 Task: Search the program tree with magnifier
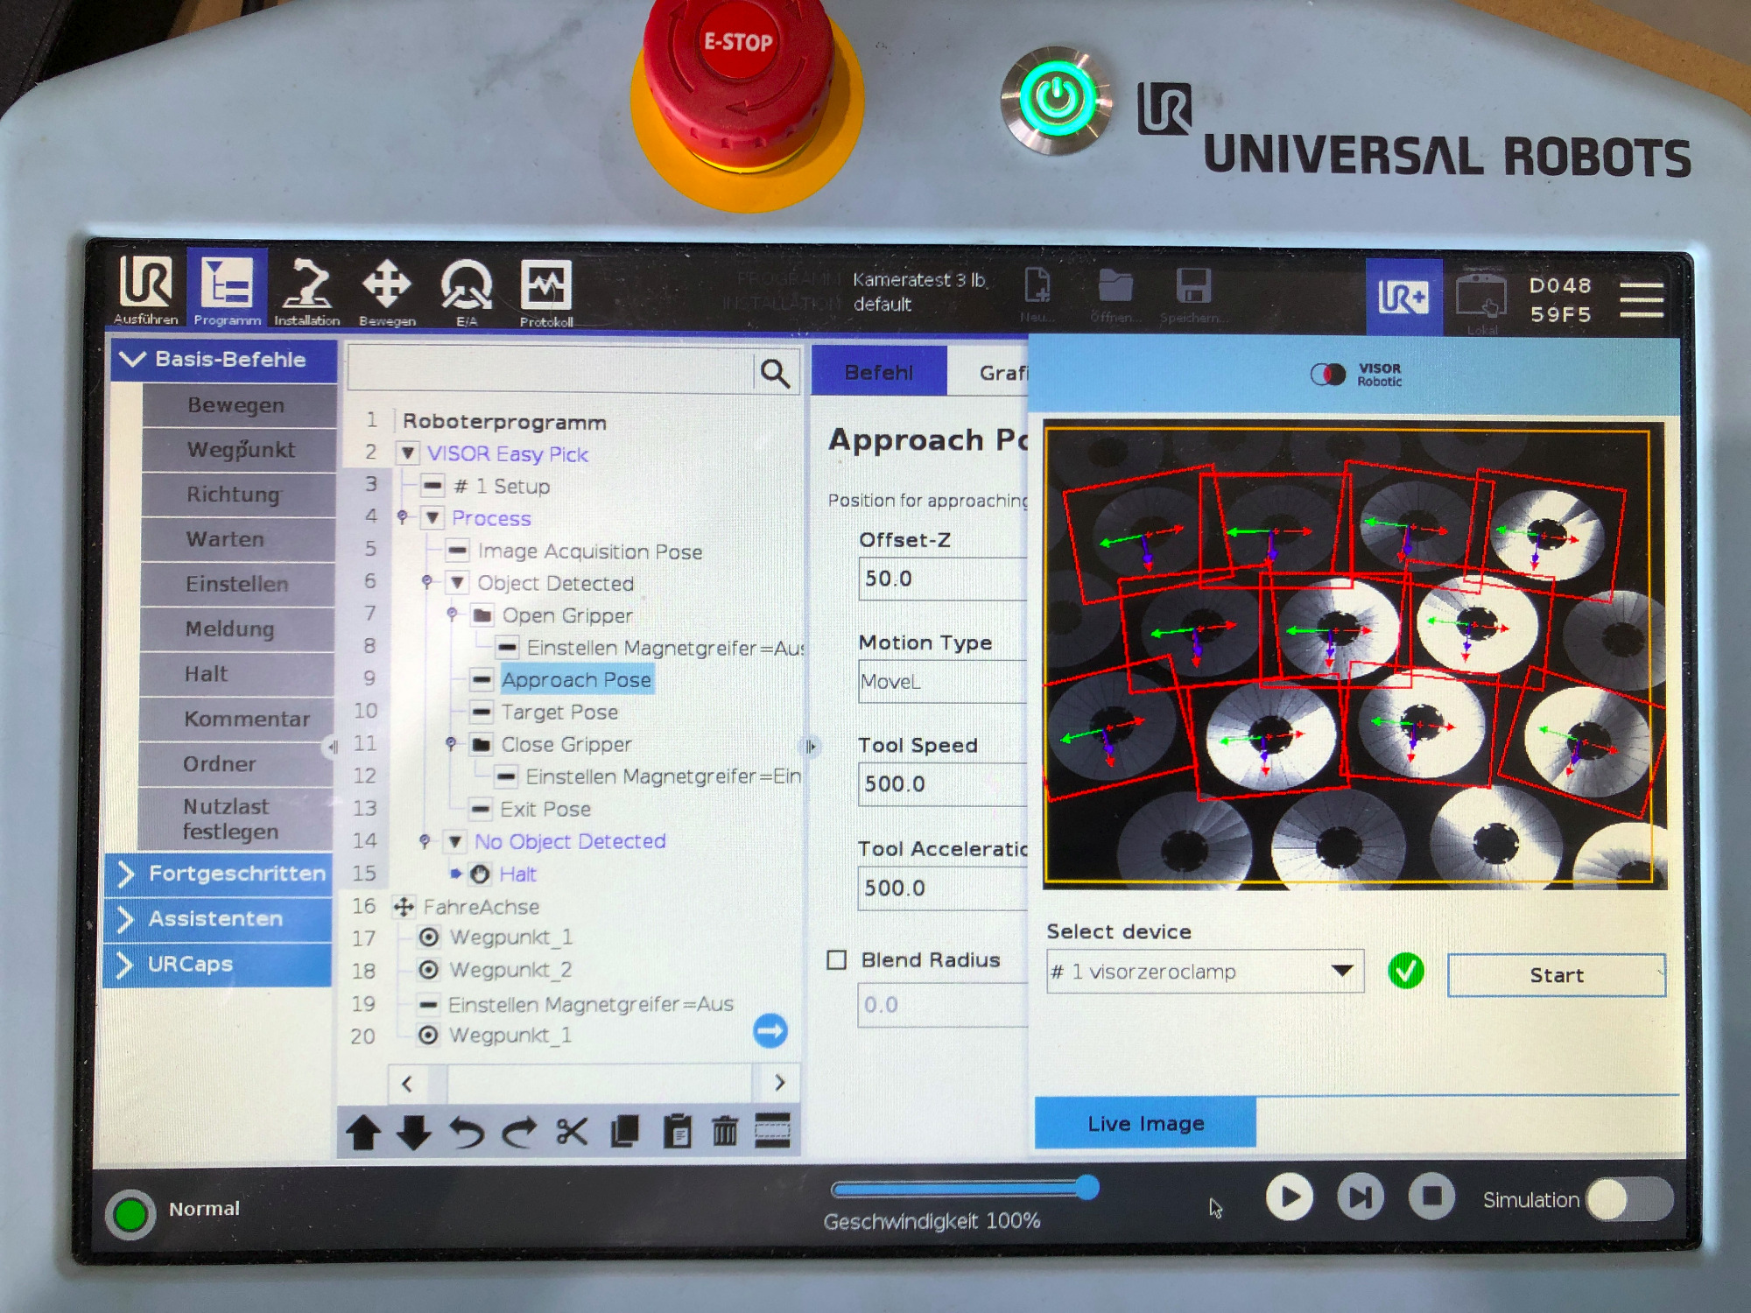point(775,374)
